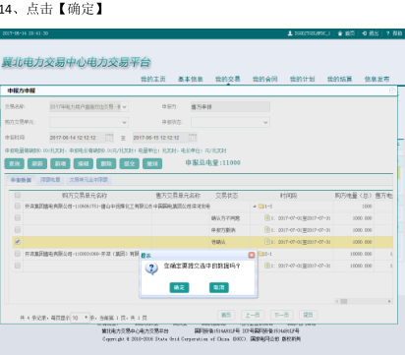Open calendar picker beside 2017-06-14 start time
The image size is (405, 355).
tap(109, 138)
